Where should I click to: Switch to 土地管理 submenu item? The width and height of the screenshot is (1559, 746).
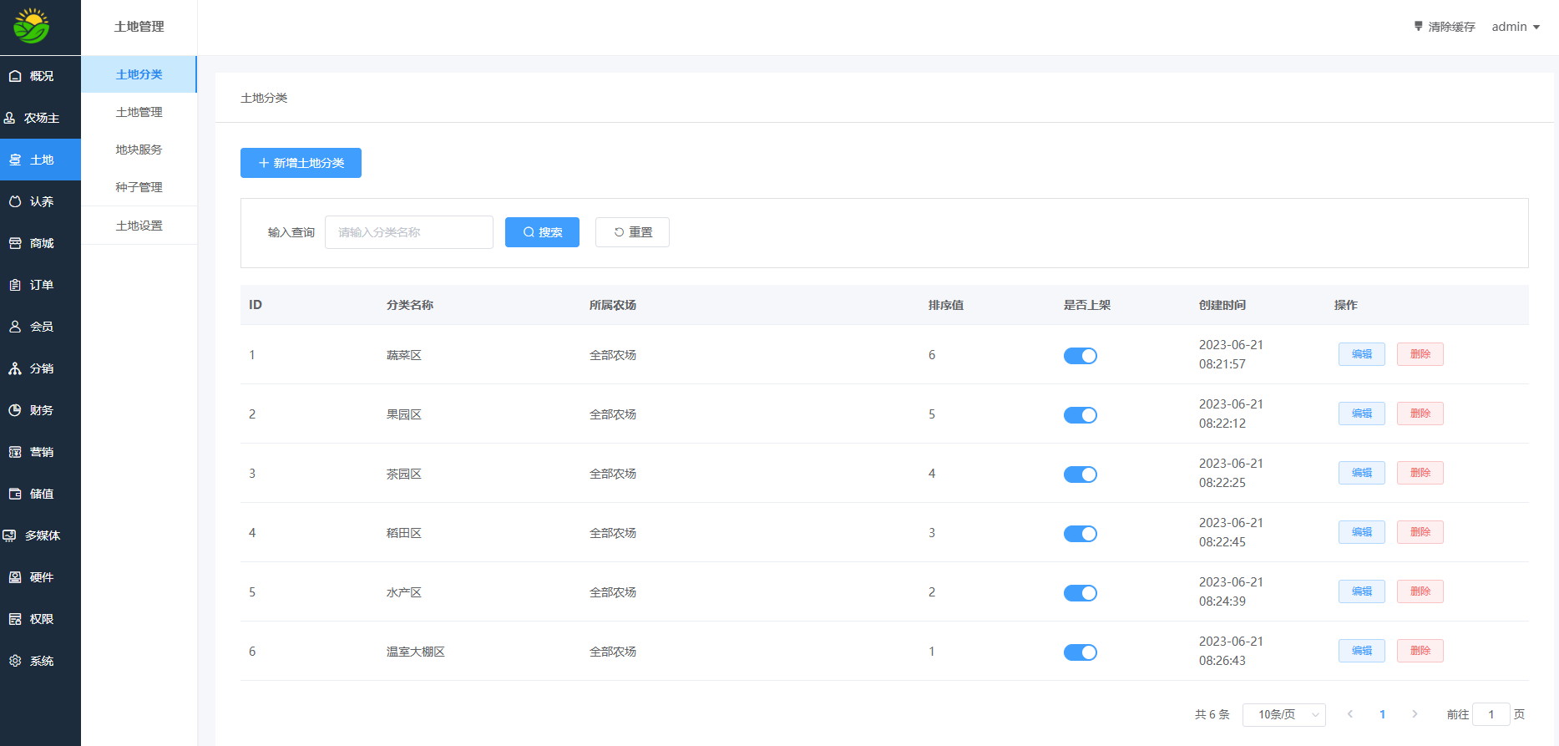pyautogui.click(x=139, y=112)
